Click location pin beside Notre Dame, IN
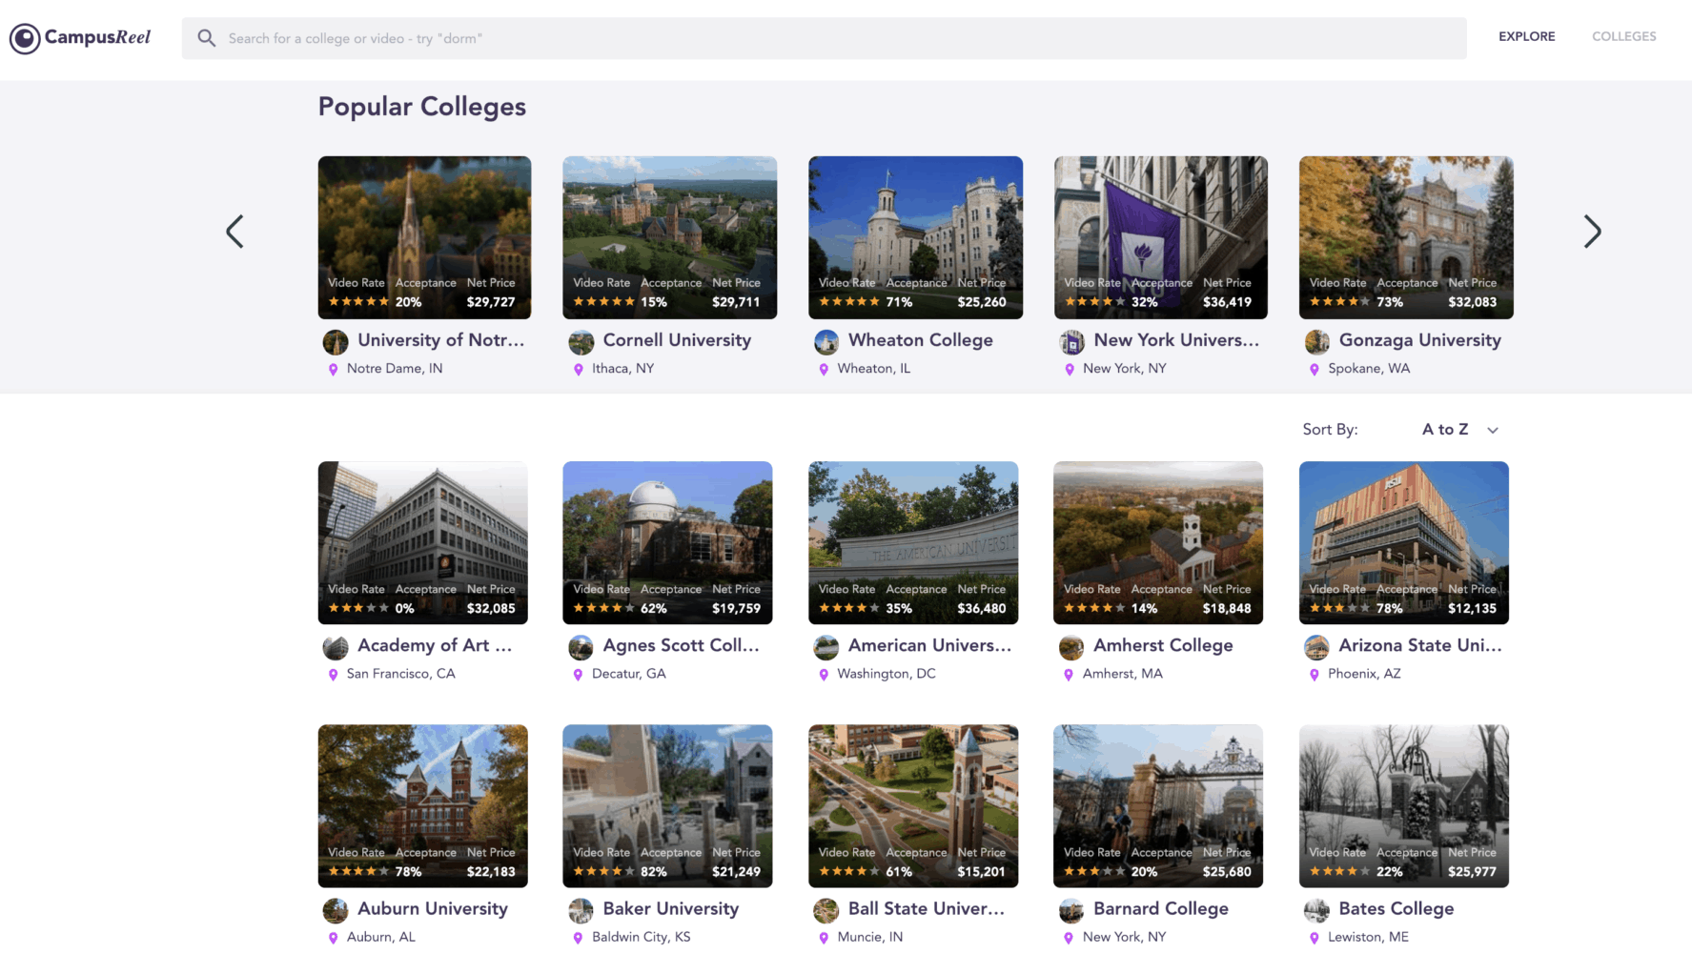Image resolution: width=1692 pixels, height=953 pixels. pyautogui.click(x=333, y=370)
